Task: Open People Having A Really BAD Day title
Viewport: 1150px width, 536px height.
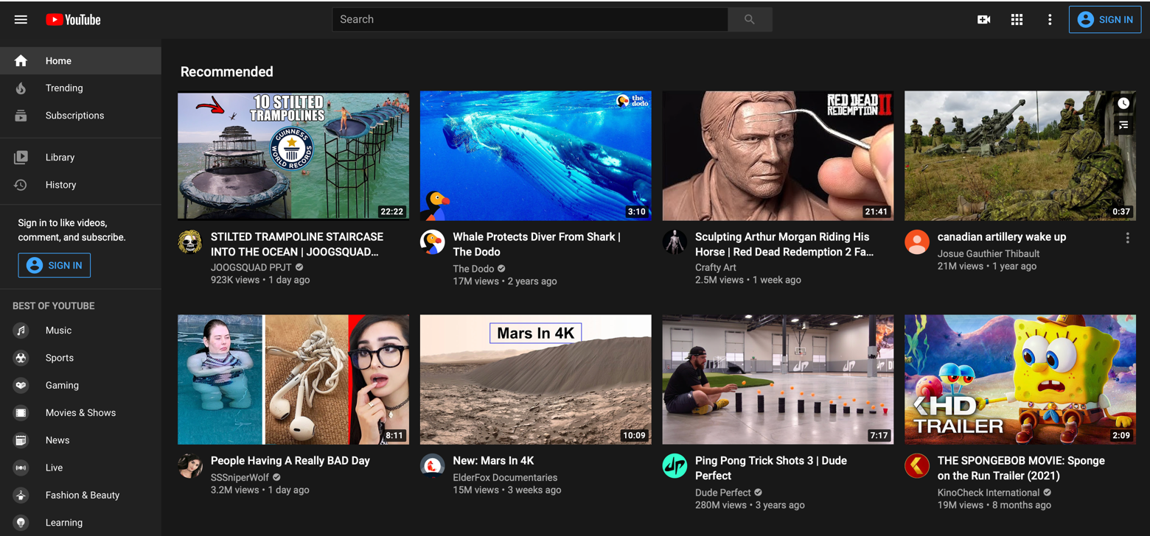Action: tap(290, 461)
